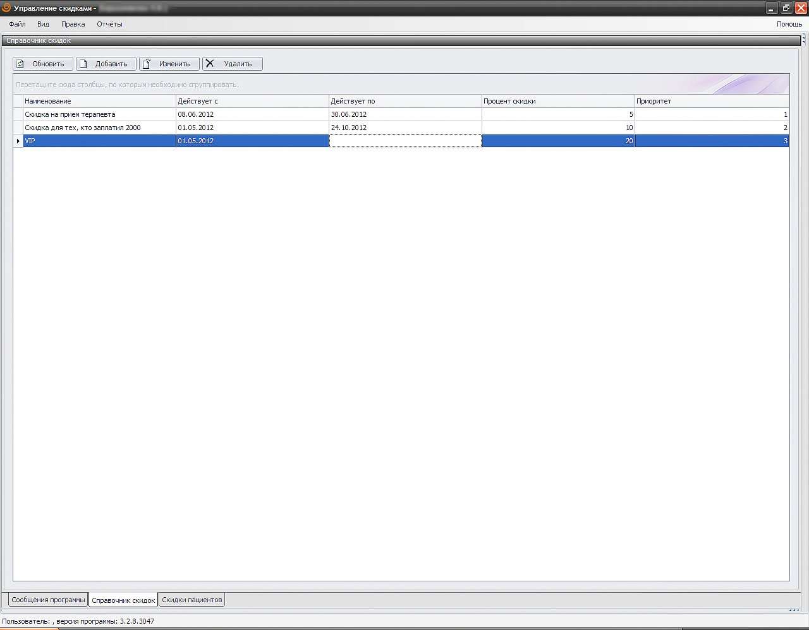Sort by the Процент скидки column header
809x630 pixels.
click(x=558, y=101)
